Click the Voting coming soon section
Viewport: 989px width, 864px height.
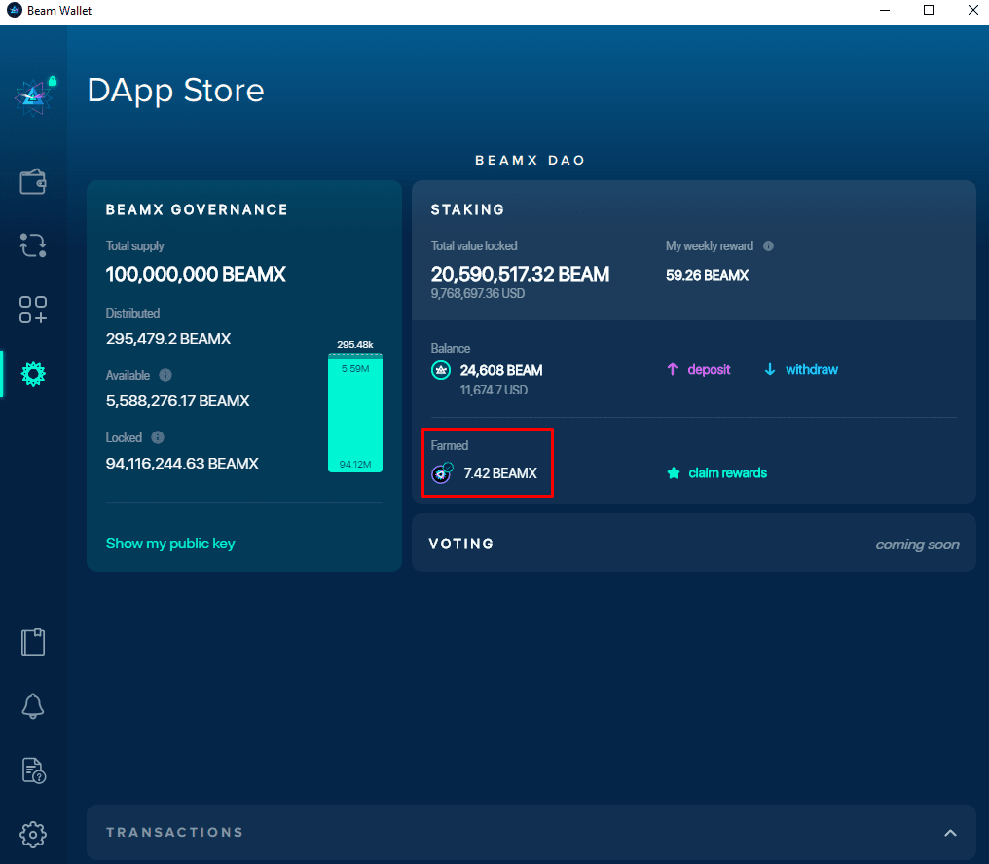(x=693, y=544)
